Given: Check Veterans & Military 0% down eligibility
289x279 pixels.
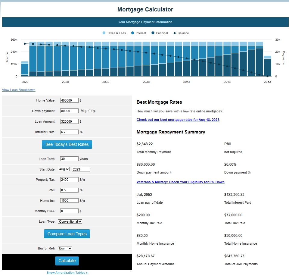Looking at the screenshot, I should pos(181,182).
